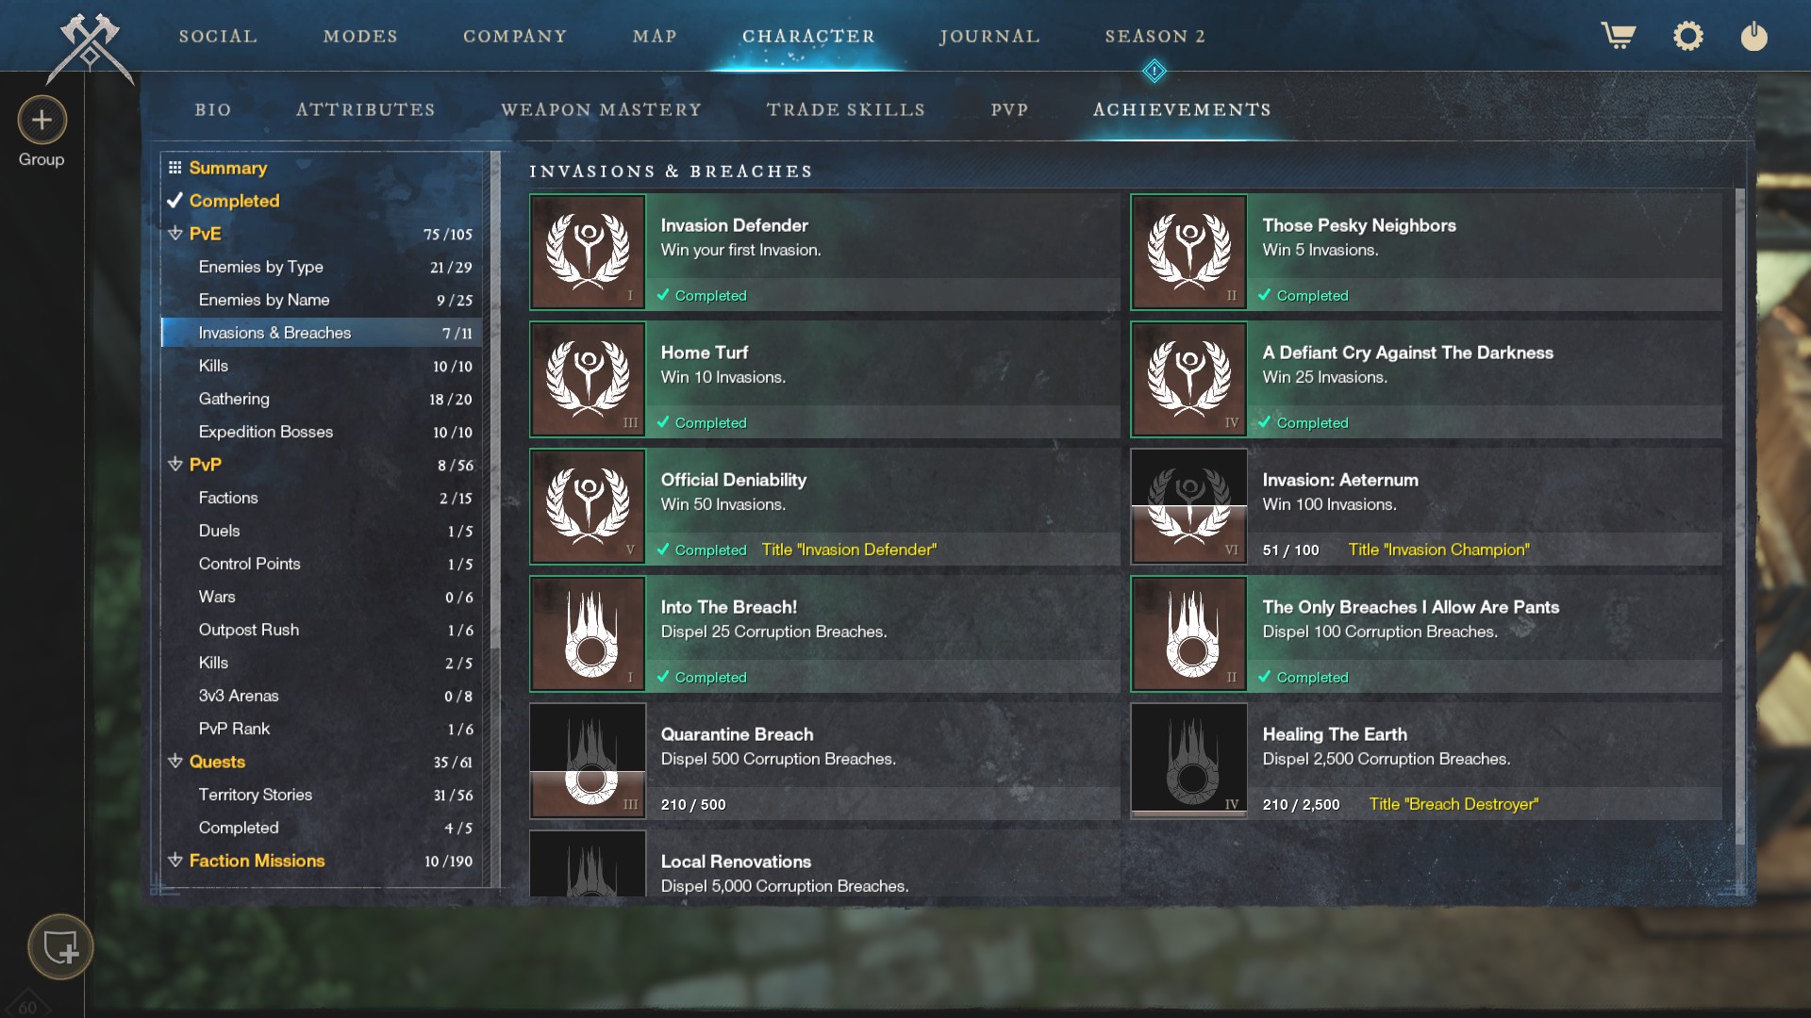This screenshot has width=1811, height=1018.
Task: Select the Completed checkmark filter
Action: (224, 201)
